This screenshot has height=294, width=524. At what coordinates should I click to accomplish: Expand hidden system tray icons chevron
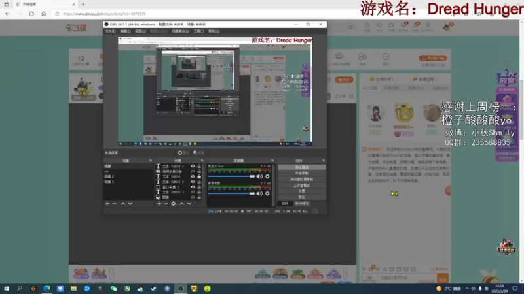[x=467, y=289]
